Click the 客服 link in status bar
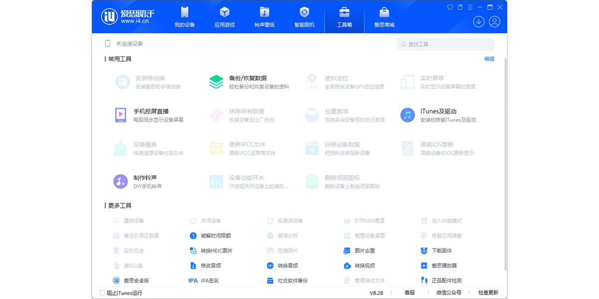This screenshot has height=299, width=599. point(409,293)
